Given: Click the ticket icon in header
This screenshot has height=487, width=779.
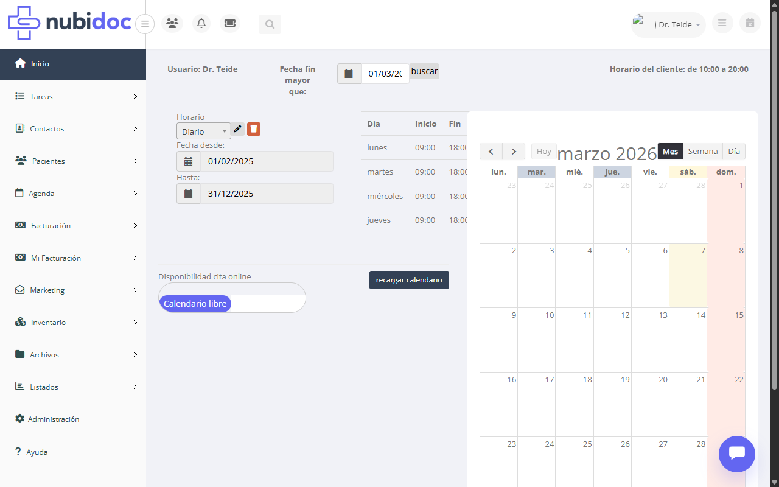Looking at the screenshot, I should tap(230, 24).
